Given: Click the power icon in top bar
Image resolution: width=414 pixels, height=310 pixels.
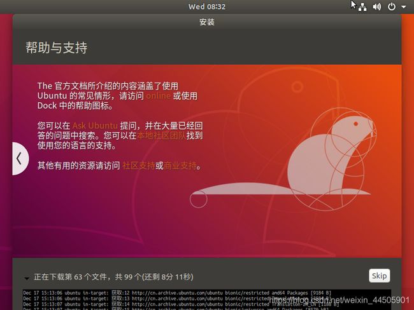Looking at the screenshot, I should tap(391, 6).
